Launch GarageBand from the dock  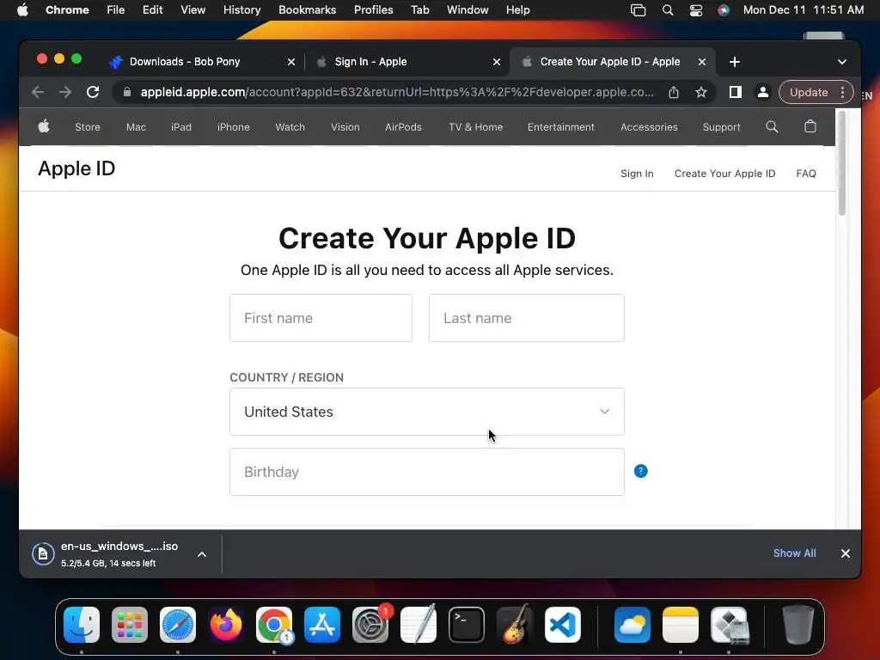(515, 625)
